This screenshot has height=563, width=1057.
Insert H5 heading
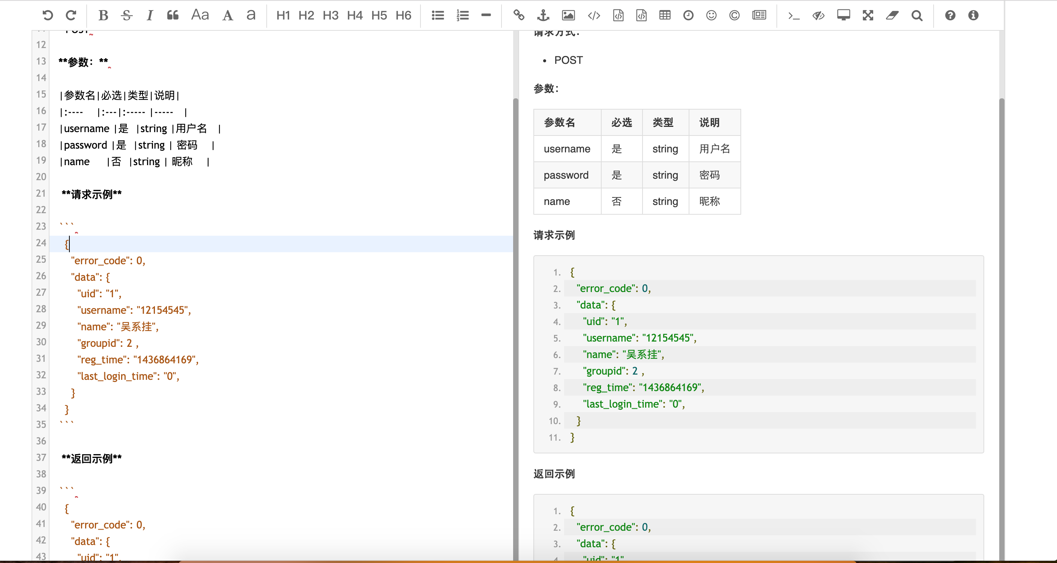379,16
